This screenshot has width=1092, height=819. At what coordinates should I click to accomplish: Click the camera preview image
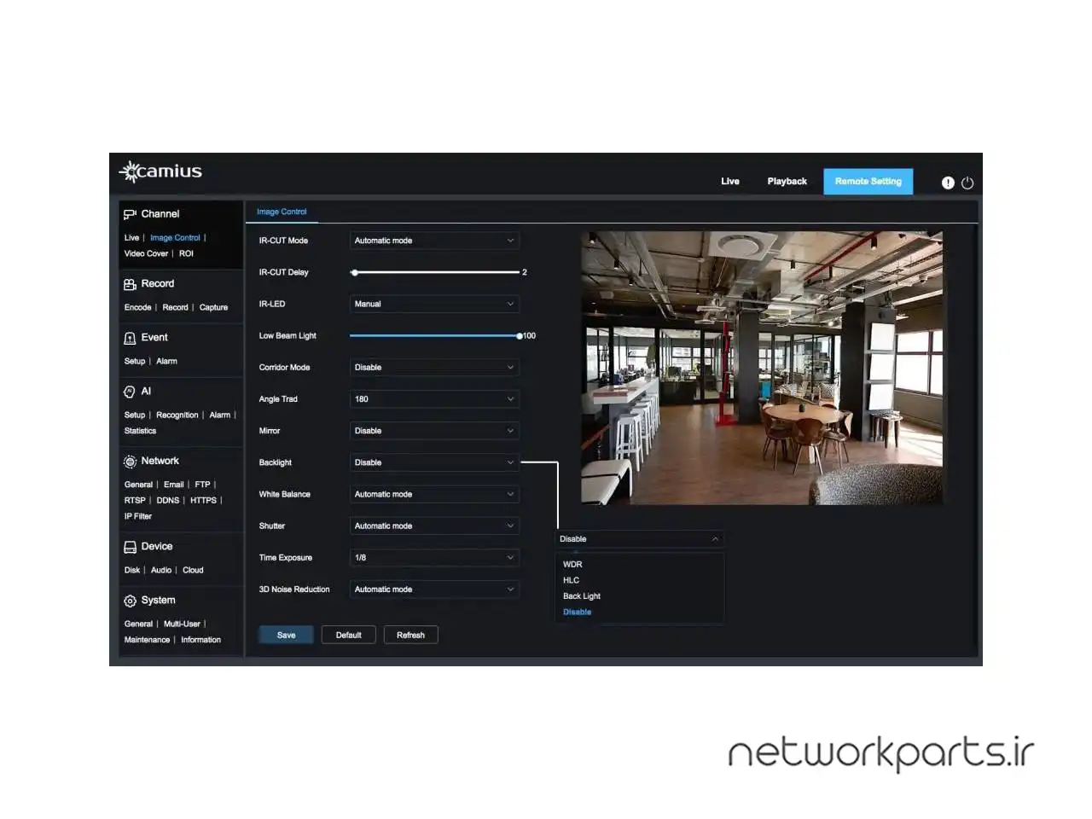(x=762, y=368)
